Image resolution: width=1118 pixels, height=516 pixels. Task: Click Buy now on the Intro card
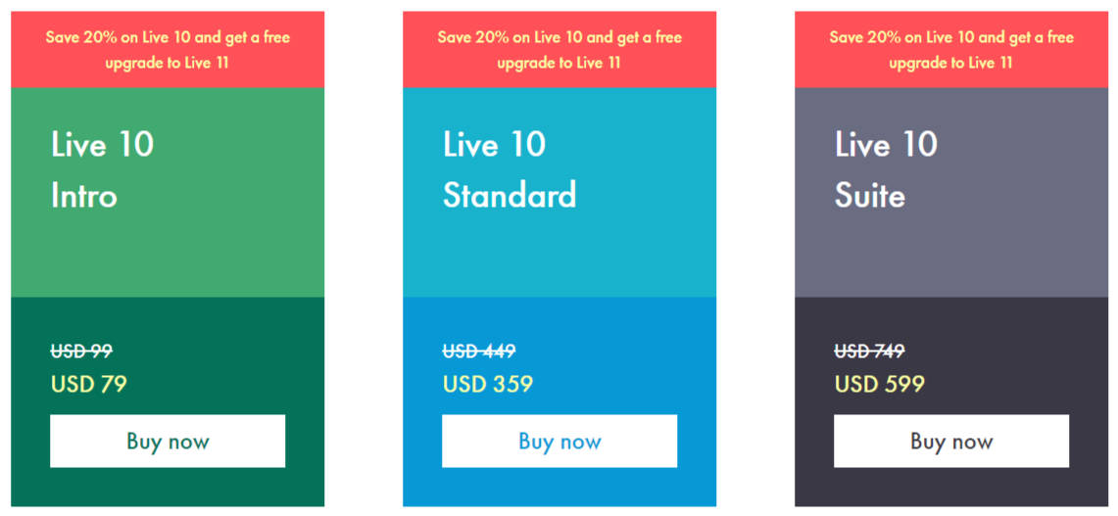pos(168,442)
